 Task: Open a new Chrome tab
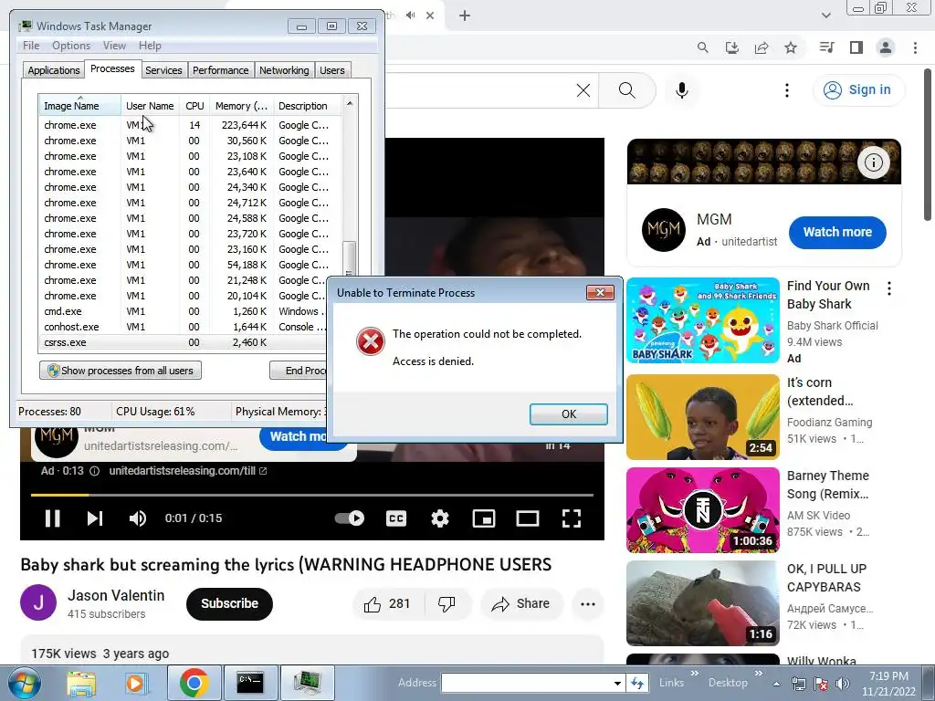465,16
